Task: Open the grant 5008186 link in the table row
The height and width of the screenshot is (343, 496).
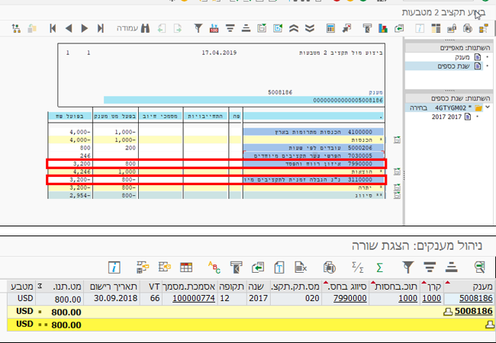Action: click(x=476, y=299)
